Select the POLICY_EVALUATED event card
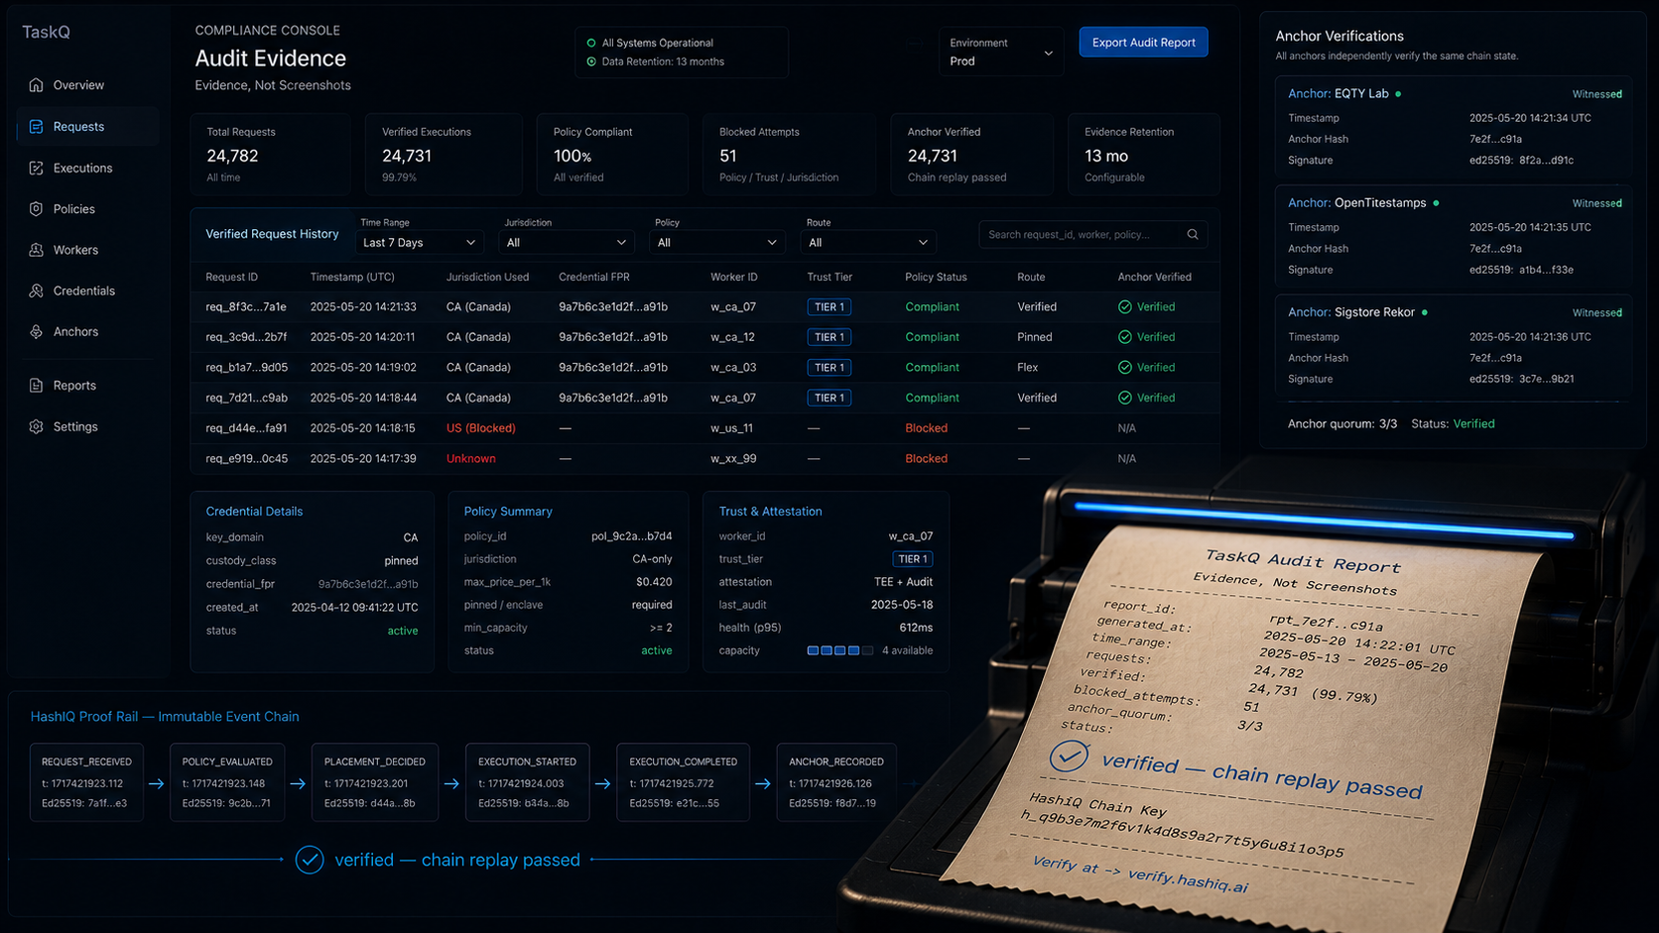 (227, 782)
